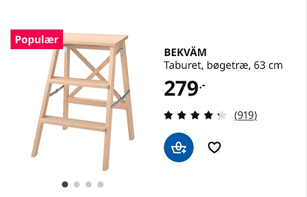Click the first rating star
This screenshot has width=307, height=197.
[x=168, y=115]
